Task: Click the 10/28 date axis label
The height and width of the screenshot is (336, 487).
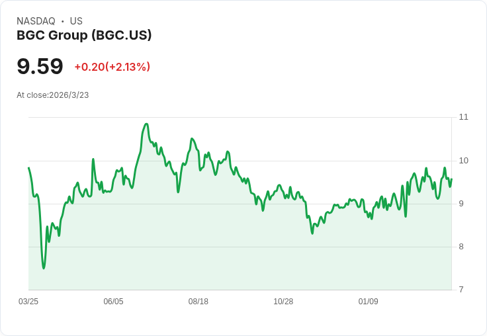Action: click(283, 301)
